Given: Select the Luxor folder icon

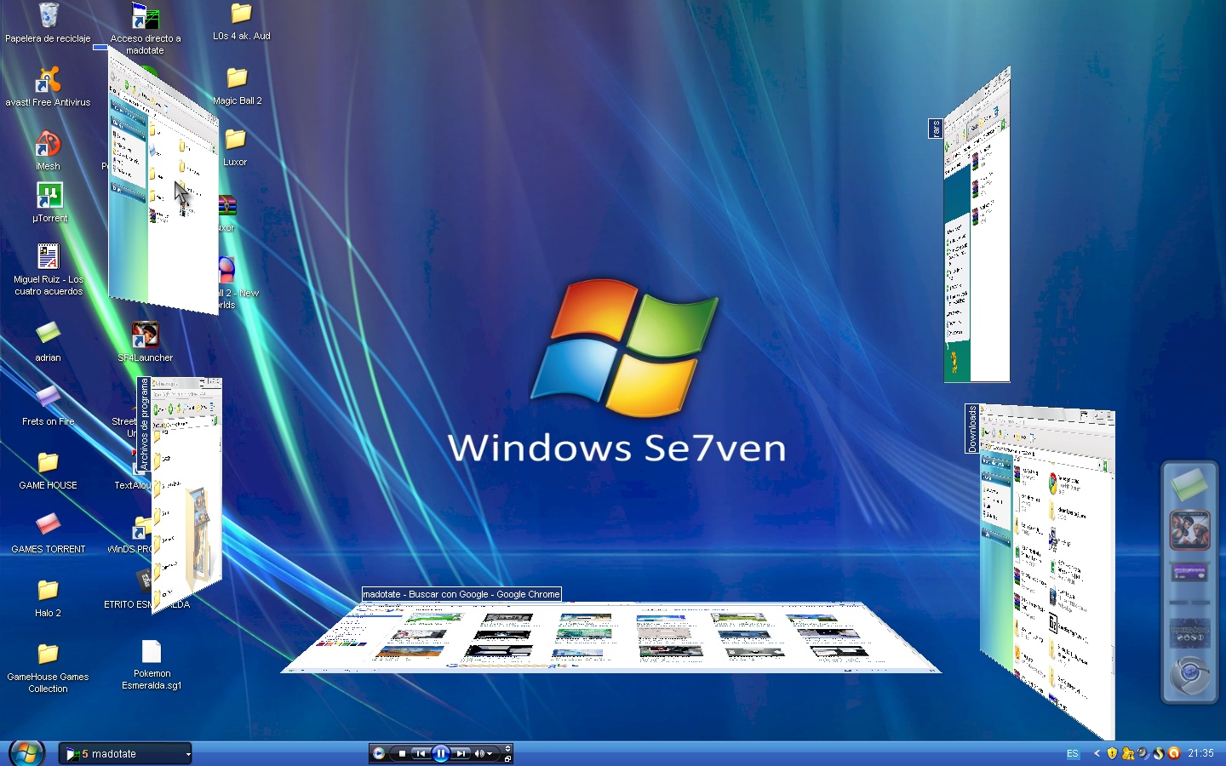Looking at the screenshot, I should coord(236,147).
